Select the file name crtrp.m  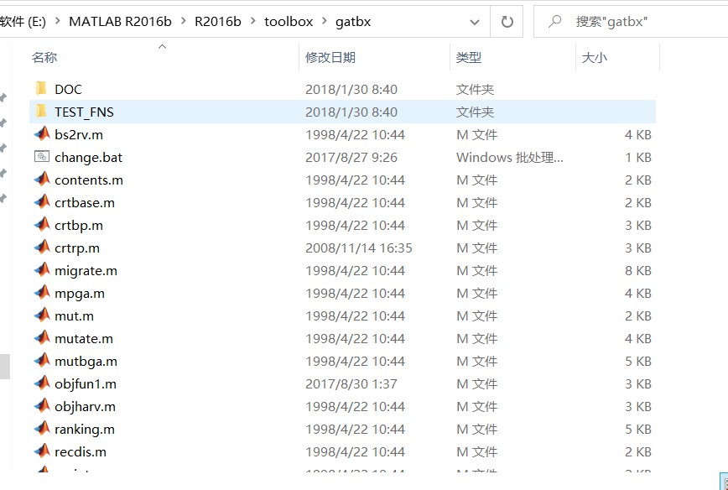coord(77,248)
